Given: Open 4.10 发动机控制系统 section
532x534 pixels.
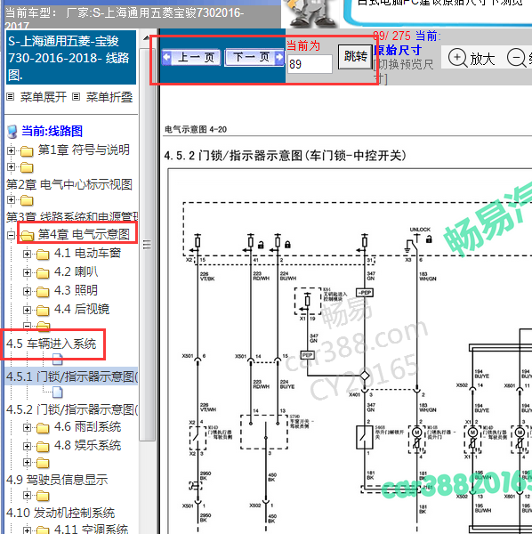Looking at the screenshot, I should click(60, 513).
